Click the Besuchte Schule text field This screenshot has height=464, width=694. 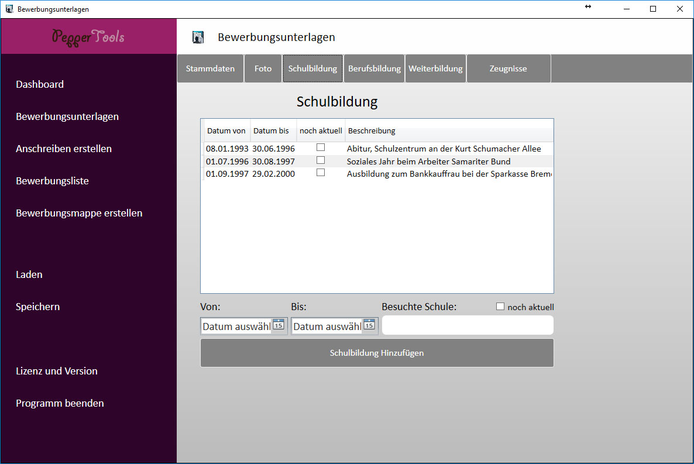click(x=468, y=325)
